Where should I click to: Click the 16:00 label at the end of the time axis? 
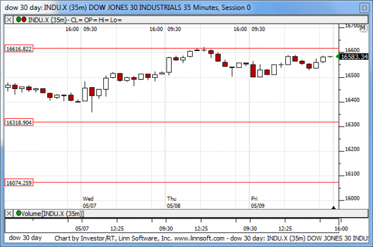(341, 229)
